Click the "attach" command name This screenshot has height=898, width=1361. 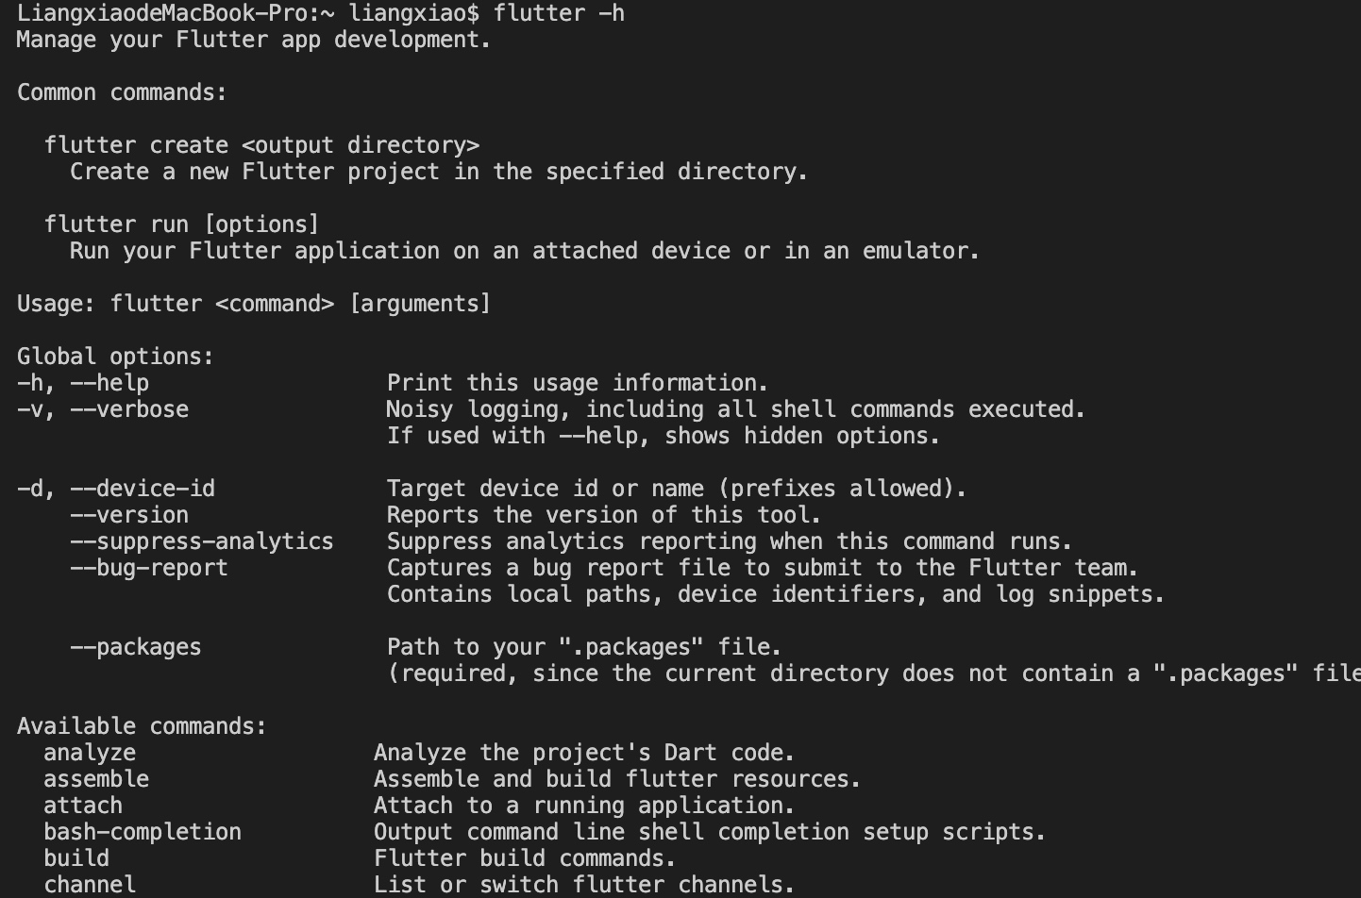coord(83,806)
